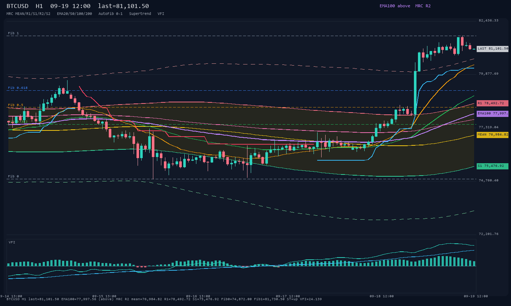511x306 pixels.
Task: Click the "Fib 0" level label
Action: 14,176
